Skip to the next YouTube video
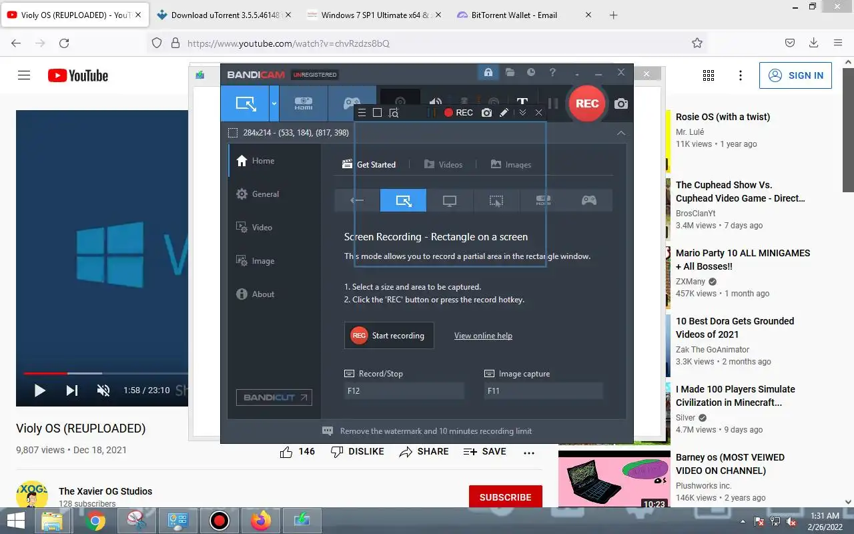Screen dimensions: 854x534 71,390
